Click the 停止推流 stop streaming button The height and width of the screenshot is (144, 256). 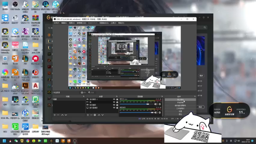coord(180,100)
